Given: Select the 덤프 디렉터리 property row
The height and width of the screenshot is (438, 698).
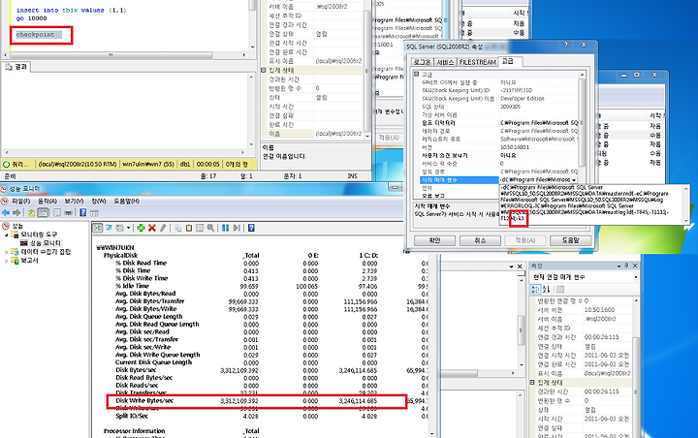Looking at the screenshot, I should pyautogui.click(x=498, y=123).
